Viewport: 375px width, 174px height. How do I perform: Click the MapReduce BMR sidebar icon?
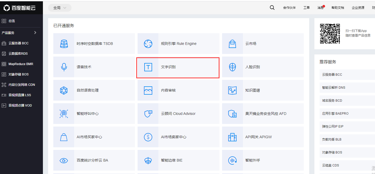coord(4,64)
